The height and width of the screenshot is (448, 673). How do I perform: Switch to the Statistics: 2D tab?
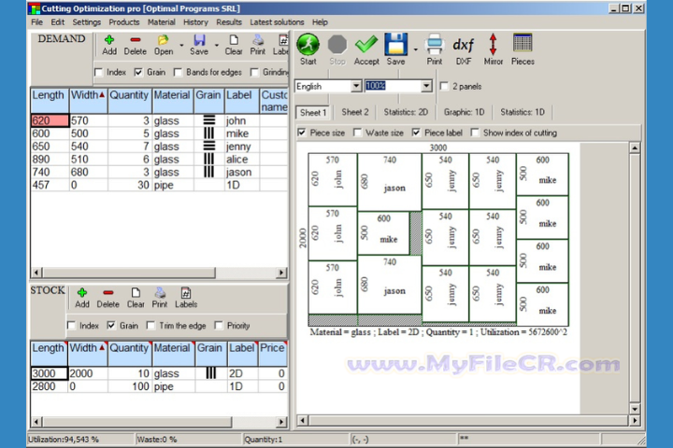tap(406, 112)
